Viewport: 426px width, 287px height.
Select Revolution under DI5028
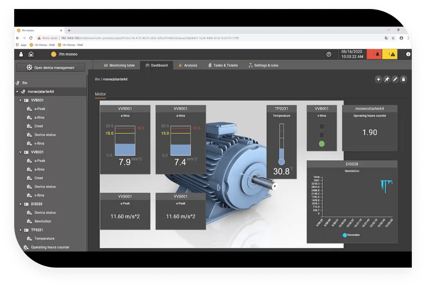[x=43, y=221]
